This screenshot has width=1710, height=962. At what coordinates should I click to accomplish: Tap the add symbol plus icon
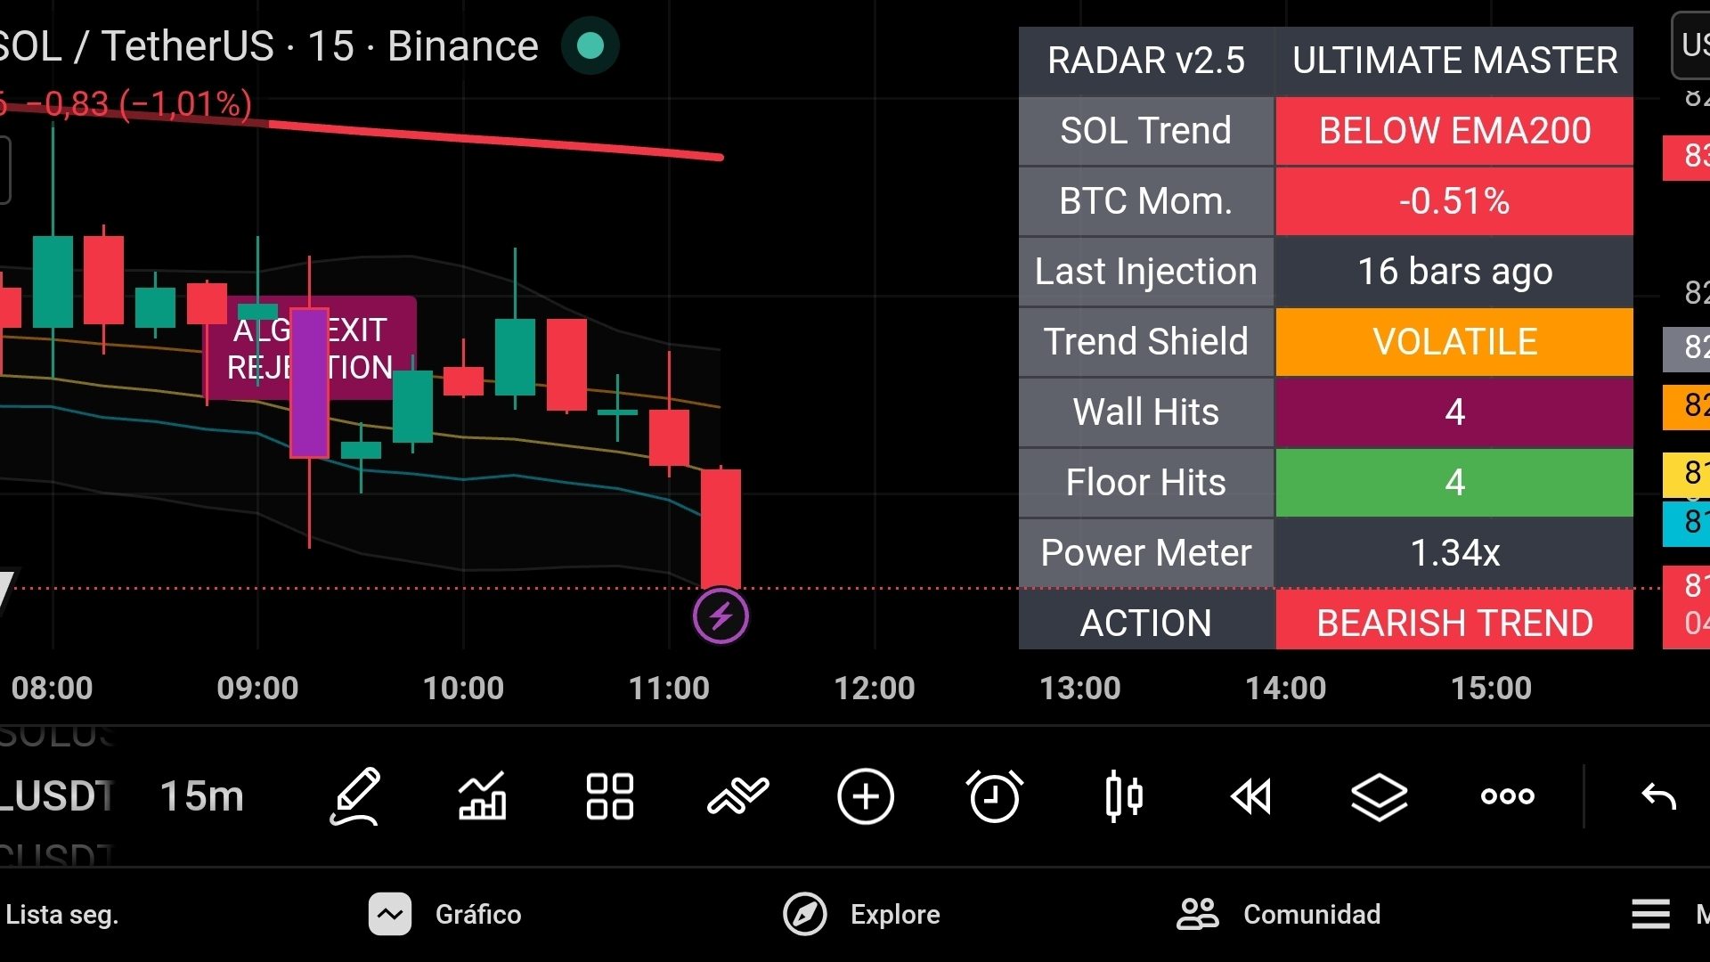(865, 795)
